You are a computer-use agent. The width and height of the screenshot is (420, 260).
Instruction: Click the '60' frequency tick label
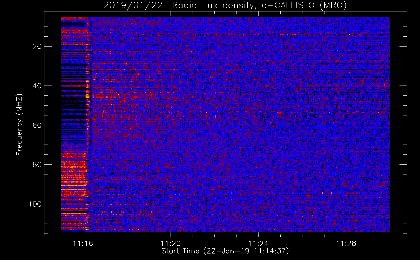click(x=37, y=125)
